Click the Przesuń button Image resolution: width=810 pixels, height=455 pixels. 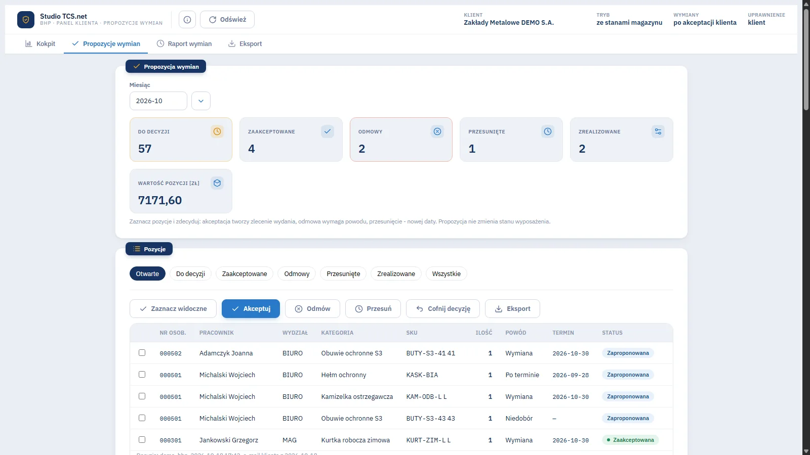(x=373, y=309)
